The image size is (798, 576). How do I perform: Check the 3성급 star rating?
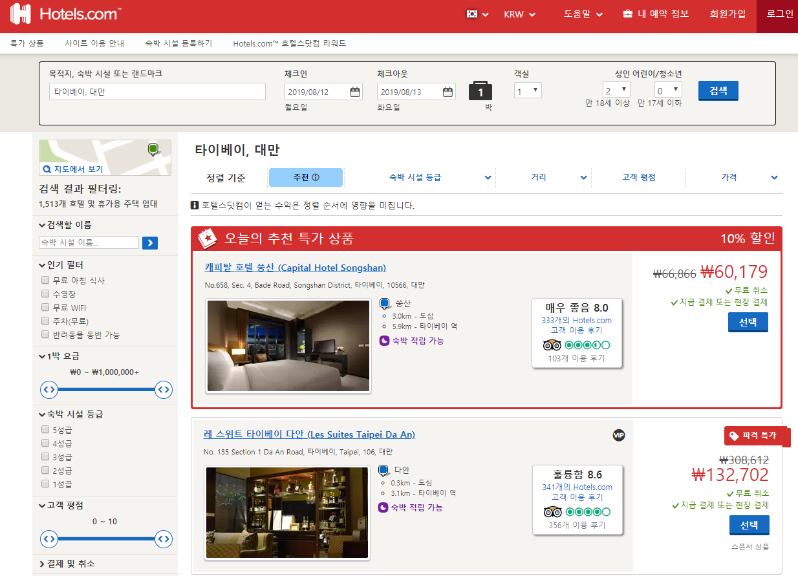[45, 457]
